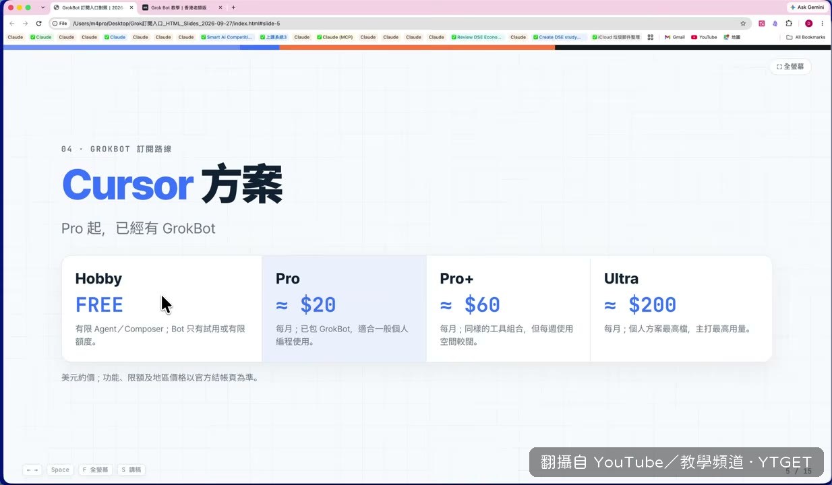The image size is (832, 485).
Task: Click the Pro+ plan title
Action: tap(456, 279)
